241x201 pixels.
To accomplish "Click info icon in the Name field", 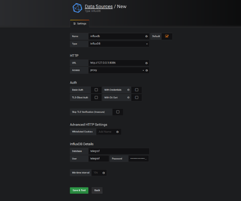I will 146,36.
